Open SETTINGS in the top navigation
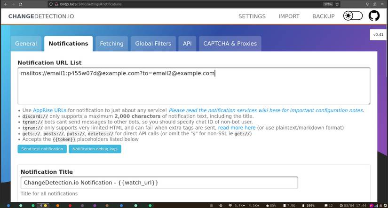388x208 pixels. (252, 16)
